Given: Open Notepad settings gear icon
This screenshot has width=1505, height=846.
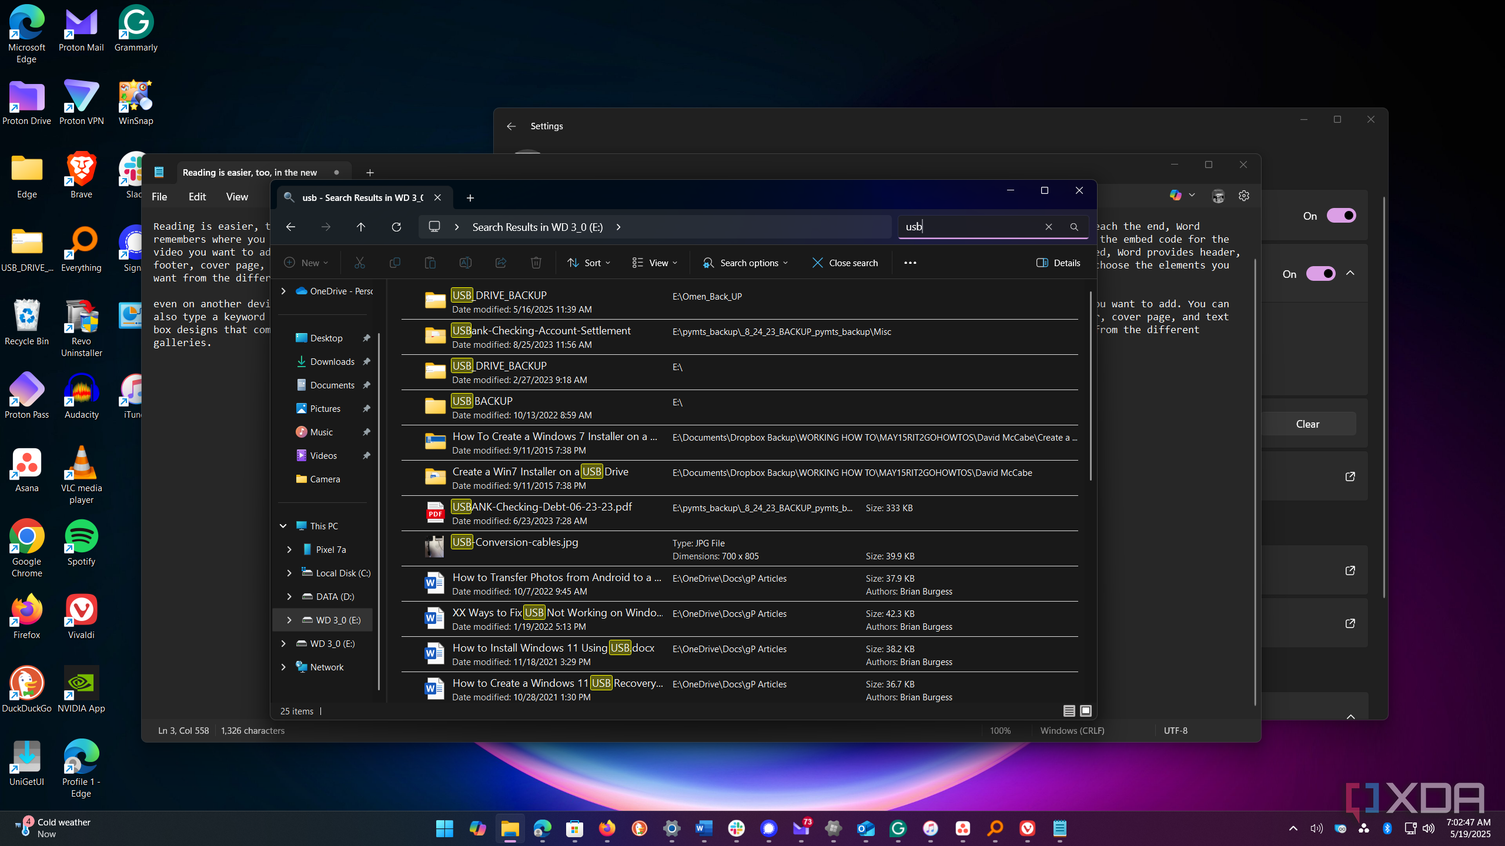Looking at the screenshot, I should (x=1244, y=196).
